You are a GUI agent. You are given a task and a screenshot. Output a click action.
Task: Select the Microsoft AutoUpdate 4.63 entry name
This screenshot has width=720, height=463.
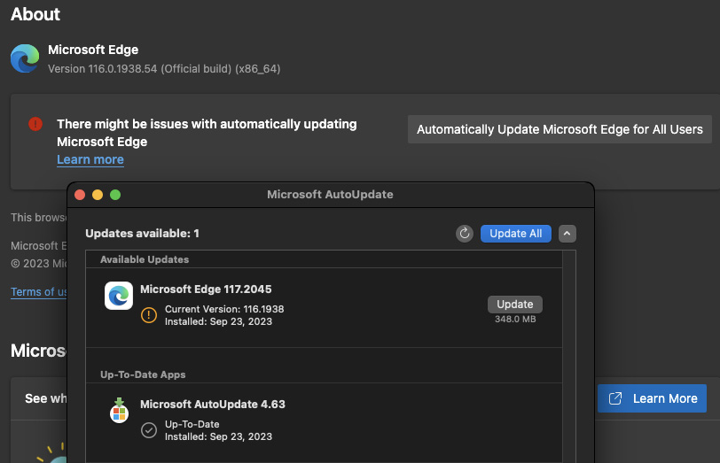213,405
